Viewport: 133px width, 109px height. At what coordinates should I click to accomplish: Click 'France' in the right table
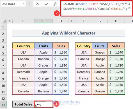click(x=84, y=78)
